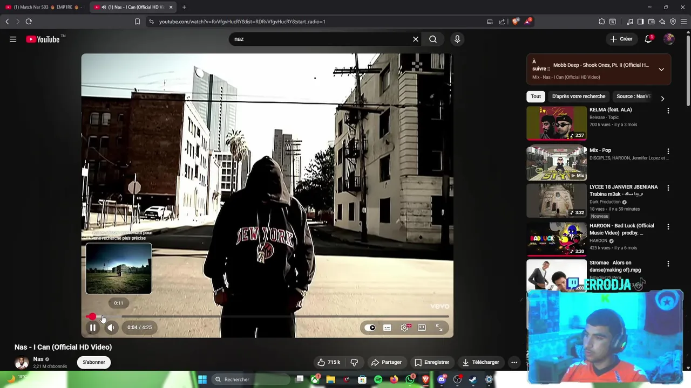Share the video via Partager
This screenshot has height=388, width=691.
(x=386, y=363)
